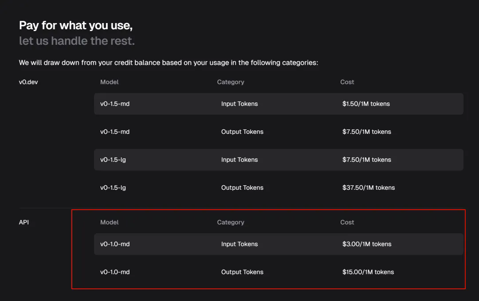Select the API section label
Screen dimensions: 479x301
[x=24, y=222]
